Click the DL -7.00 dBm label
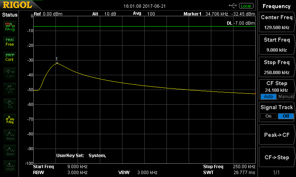Viewport: 296px width, 177px height. point(241,23)
